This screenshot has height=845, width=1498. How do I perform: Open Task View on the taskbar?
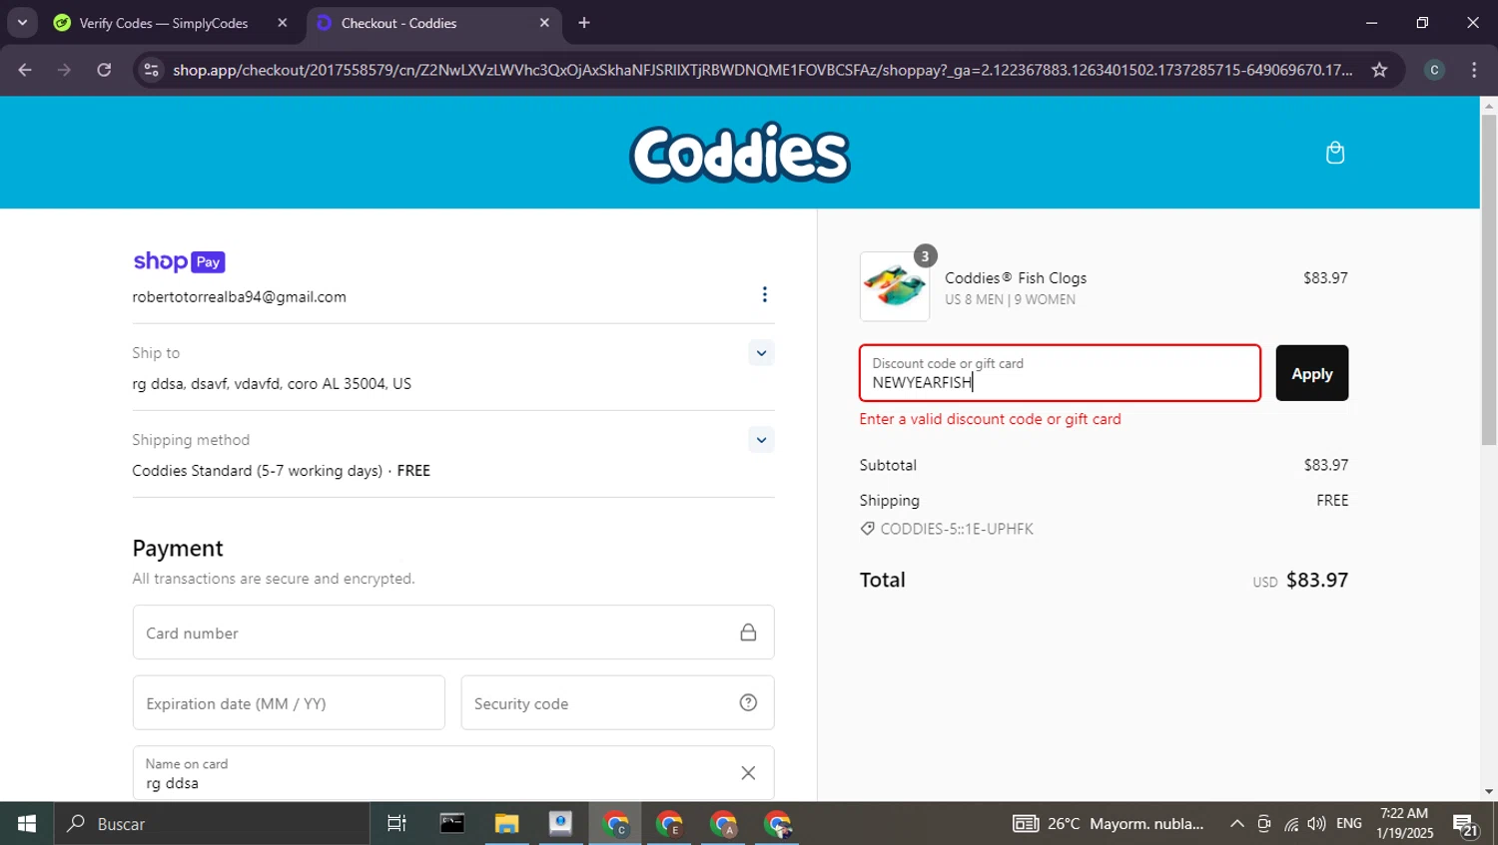click(396, 823)
